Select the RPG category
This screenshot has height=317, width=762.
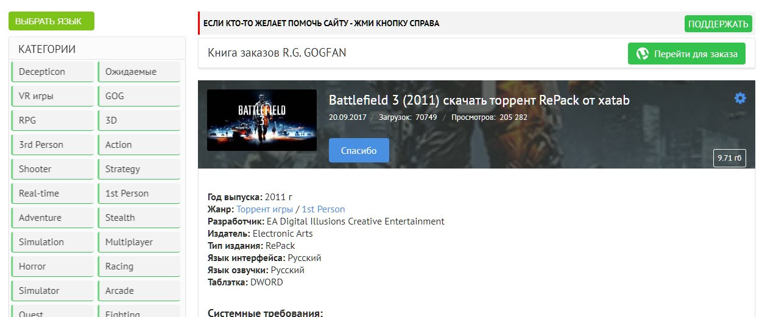[x=52, y=120]
